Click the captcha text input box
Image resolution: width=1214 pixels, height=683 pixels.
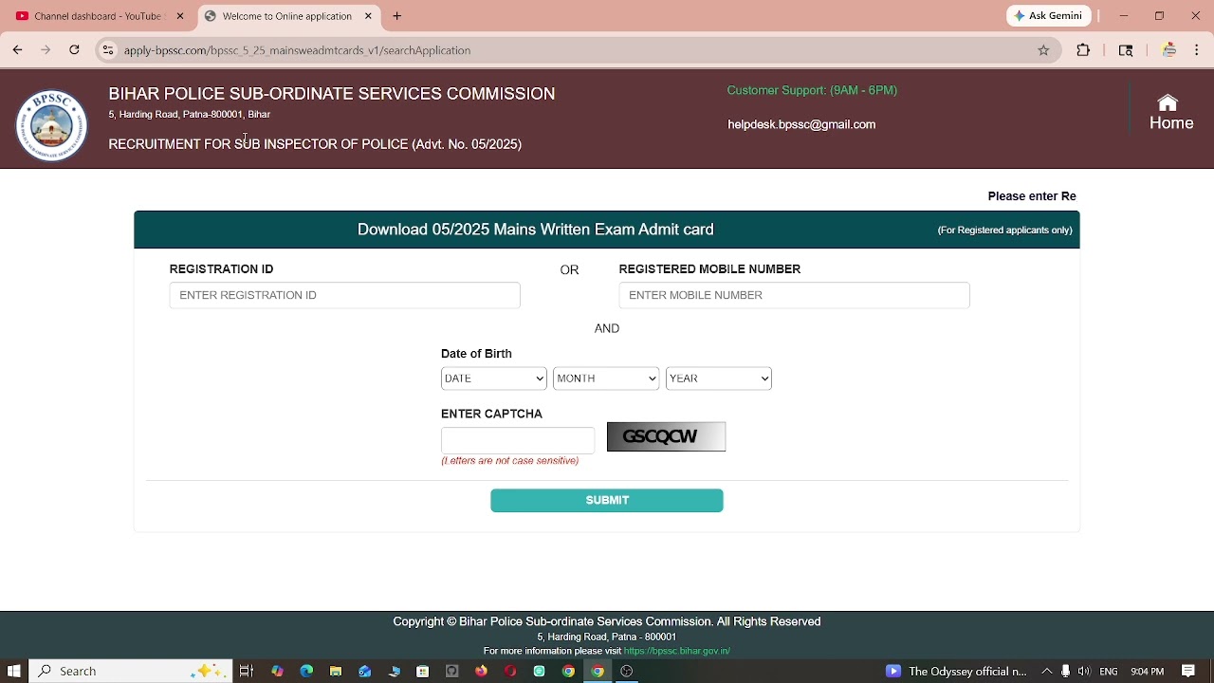[x=518, y=440]
